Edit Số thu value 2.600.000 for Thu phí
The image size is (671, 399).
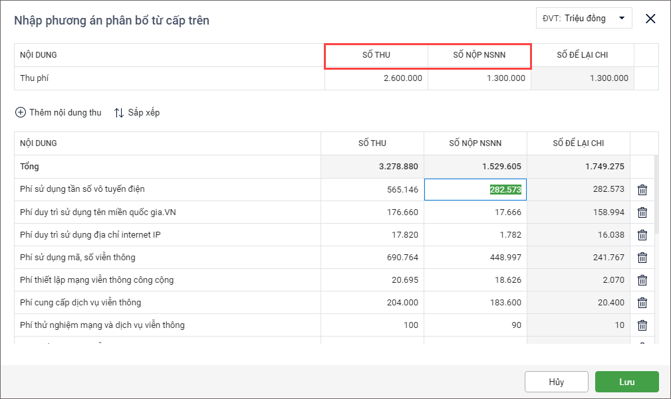click(376, 78)
